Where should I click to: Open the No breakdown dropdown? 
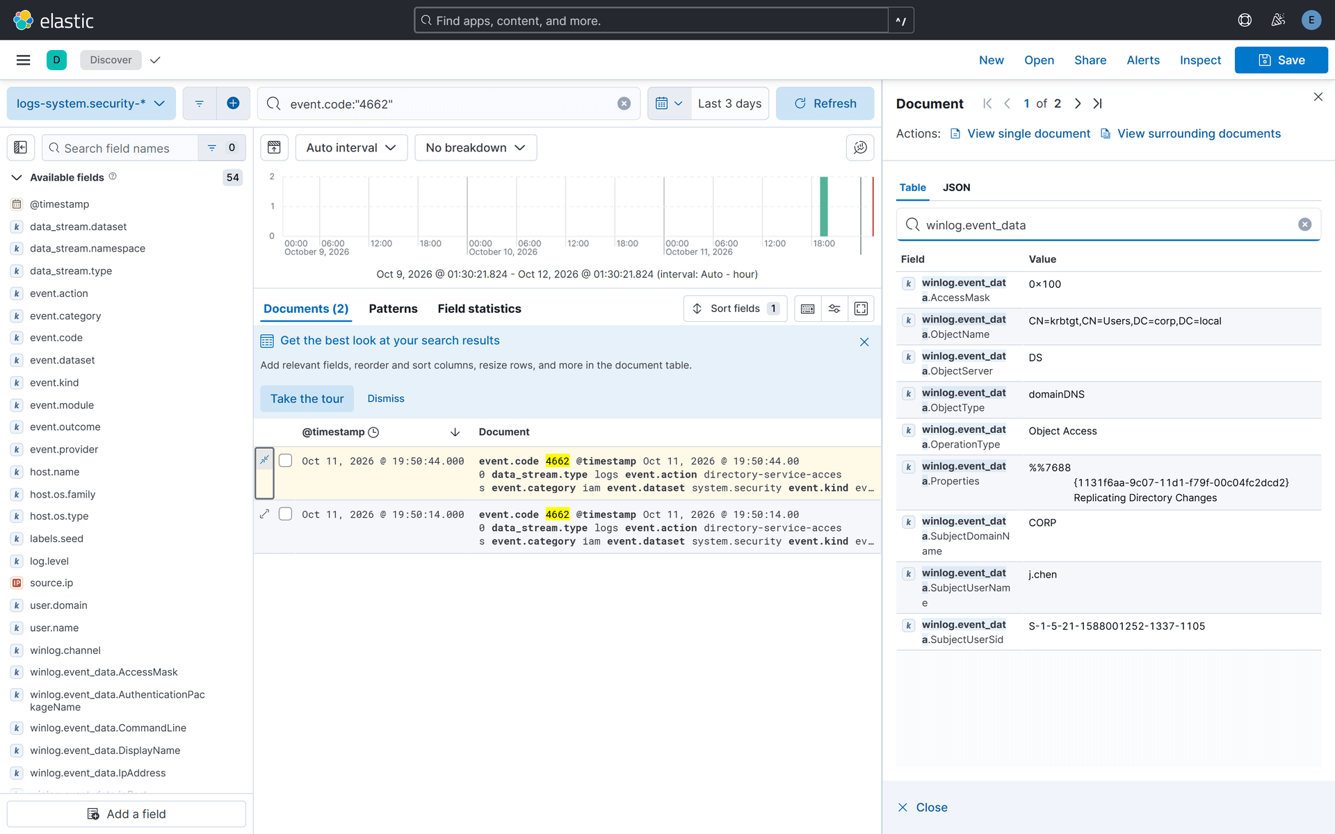[476, 147]
